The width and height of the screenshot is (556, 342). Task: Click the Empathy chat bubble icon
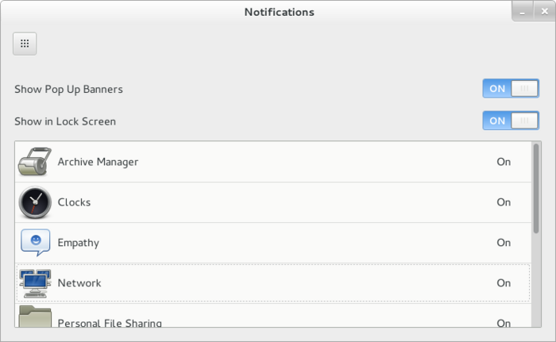point(35,242)
